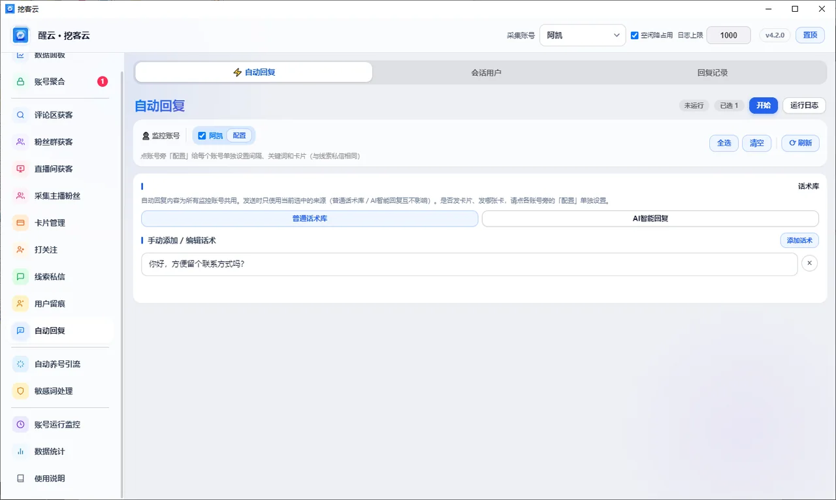Click the 打关注 follow icon
The height and width of the screenshot is (500, 836).
20,250
